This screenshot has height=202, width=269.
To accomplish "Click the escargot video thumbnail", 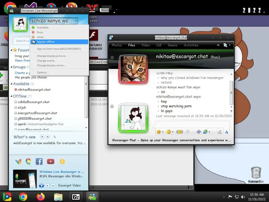I will (25, 179).
